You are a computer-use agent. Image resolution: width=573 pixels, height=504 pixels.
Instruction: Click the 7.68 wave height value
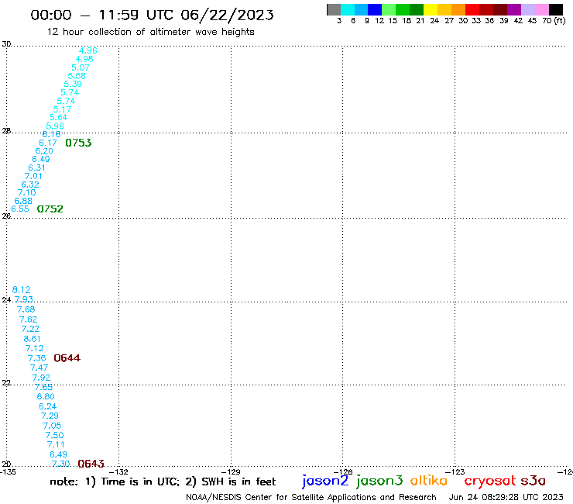pyautogui.click(x=26, y=309)
